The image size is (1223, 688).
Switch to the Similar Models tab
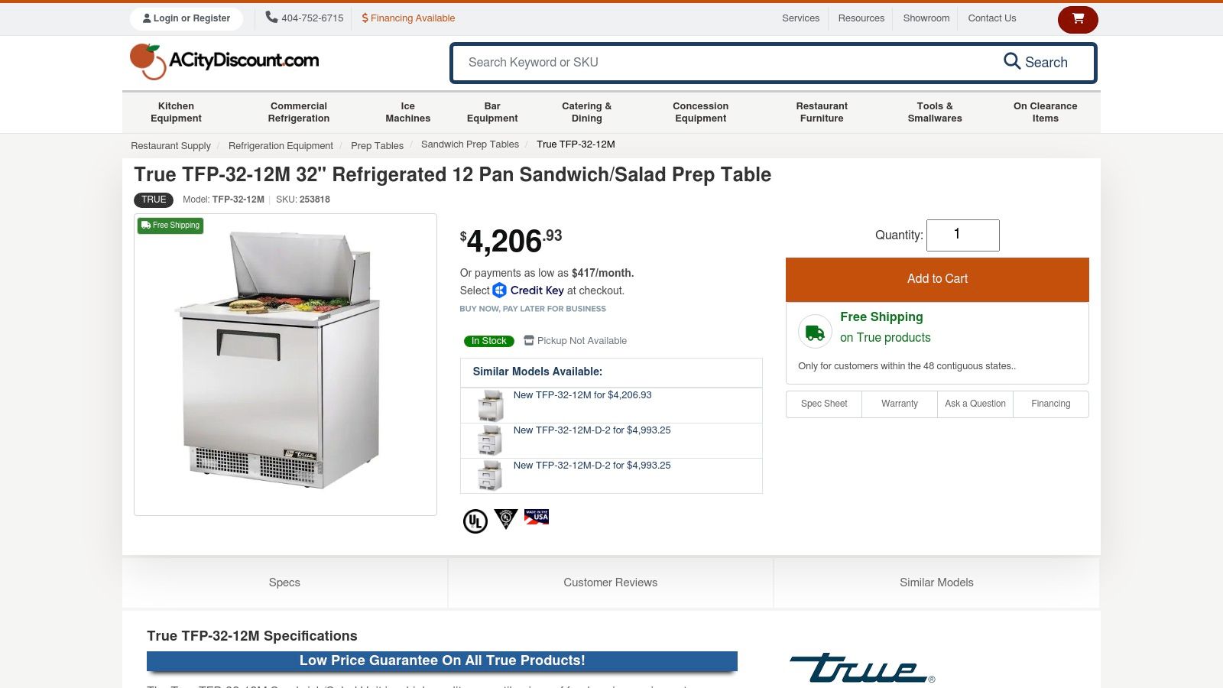pyautogui.click(x=936, y=583)
